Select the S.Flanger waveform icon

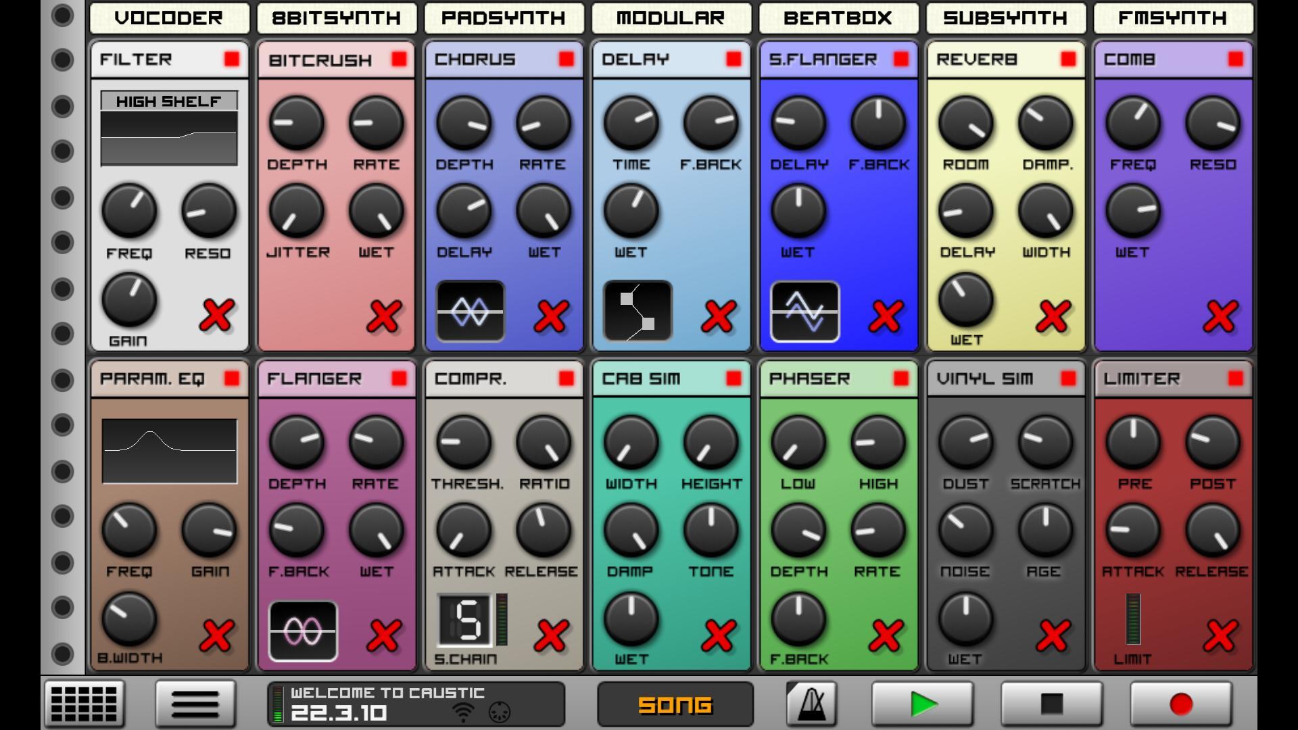click(x=803, y=312)
